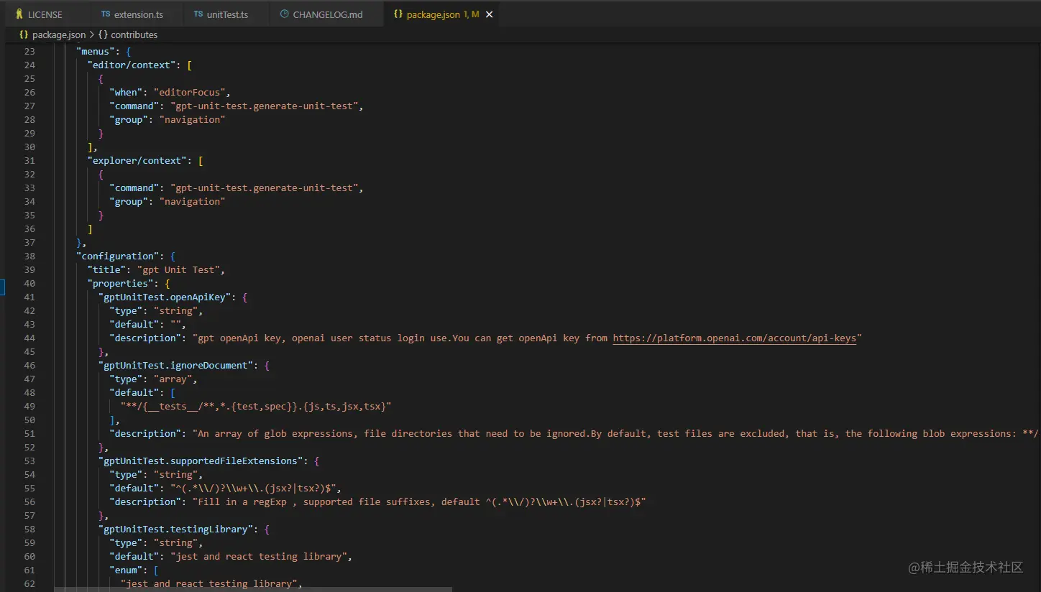Click the horizontal scrollbar at bottom

click(x=253, y=589)
